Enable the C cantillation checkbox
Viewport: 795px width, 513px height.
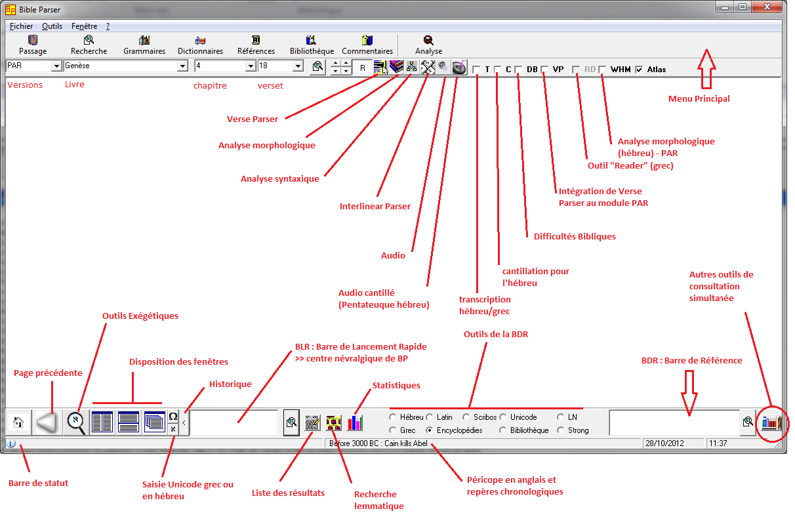498,70
